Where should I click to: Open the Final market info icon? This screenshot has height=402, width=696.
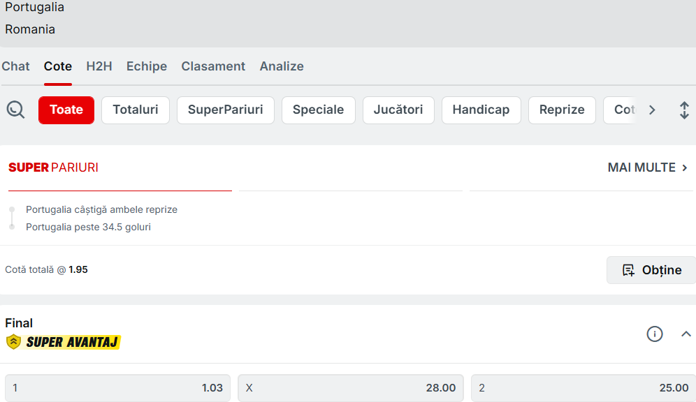654,334
